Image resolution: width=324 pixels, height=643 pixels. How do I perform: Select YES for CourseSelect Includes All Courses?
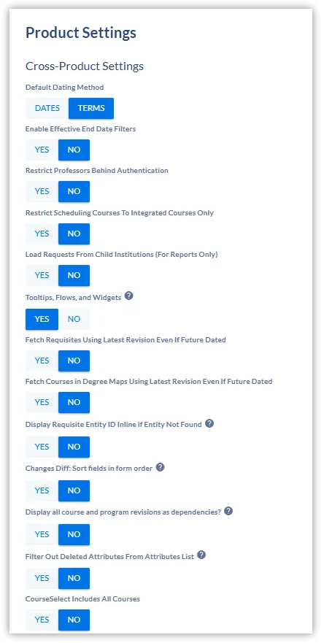coord(42,620)
